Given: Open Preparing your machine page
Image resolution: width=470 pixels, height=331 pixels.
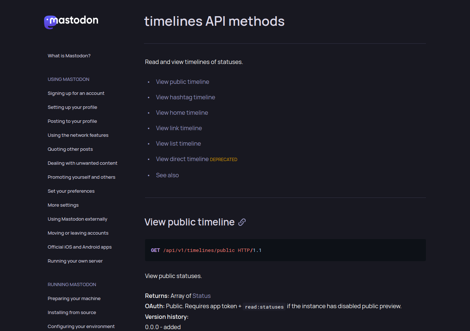Looking at the screenshot, I should tap(74, 299).
